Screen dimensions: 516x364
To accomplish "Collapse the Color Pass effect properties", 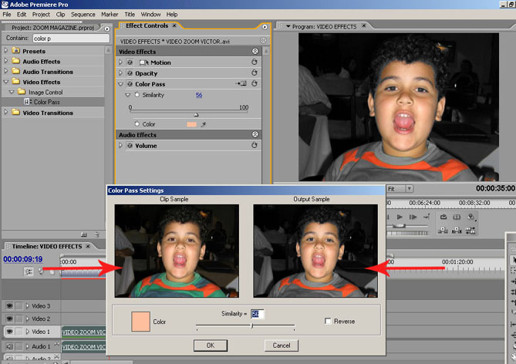I will click(121, 83).
